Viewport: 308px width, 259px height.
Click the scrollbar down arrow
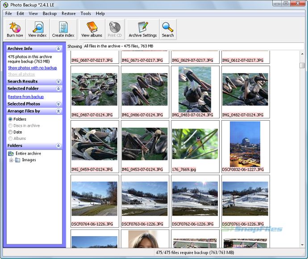point(302,245)
